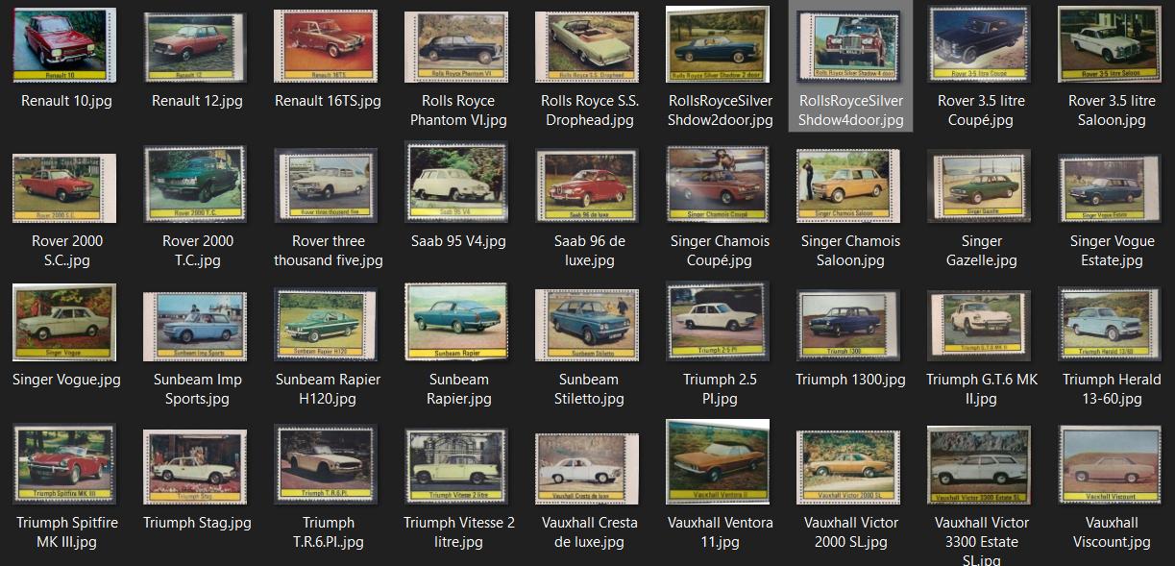The image size is (1175, 566).
Task: Select Rolls Royce Phantom VI.jpg thumbnail
Action: (458, 46)
